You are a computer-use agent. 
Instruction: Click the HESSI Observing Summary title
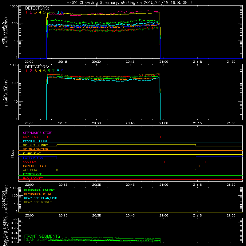[130, 3]
